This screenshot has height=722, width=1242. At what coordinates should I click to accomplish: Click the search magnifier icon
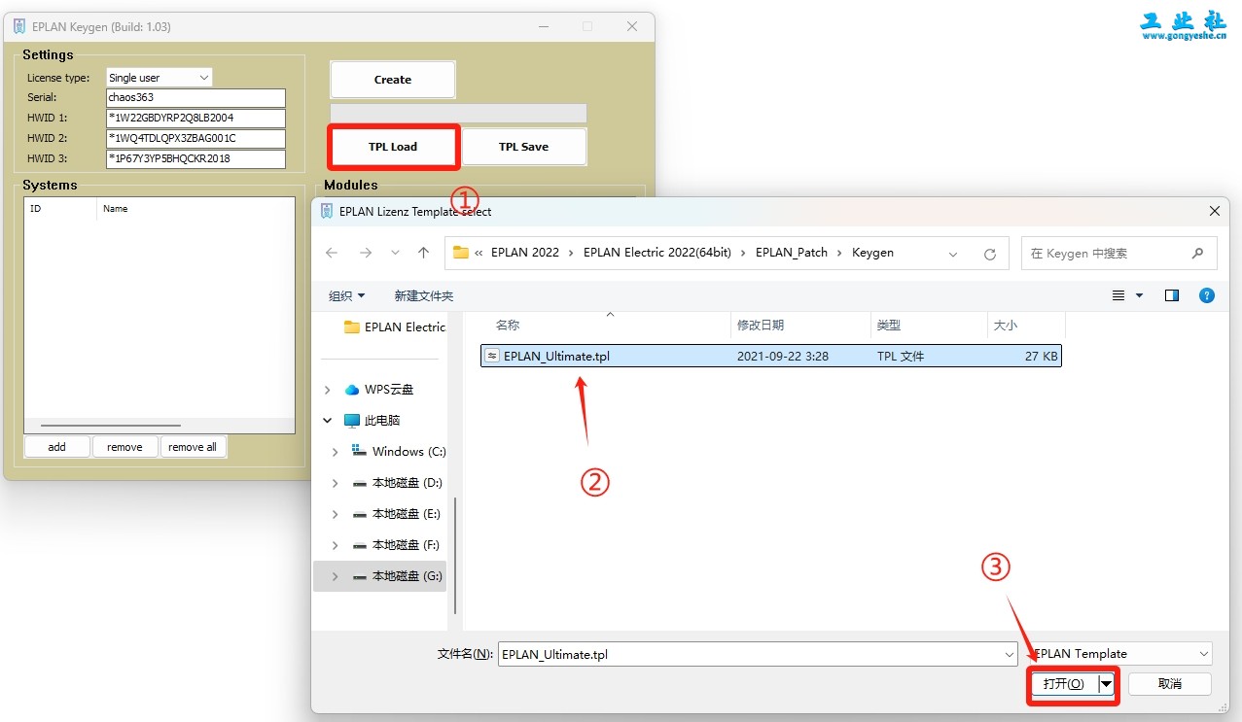pos(1197,254)
